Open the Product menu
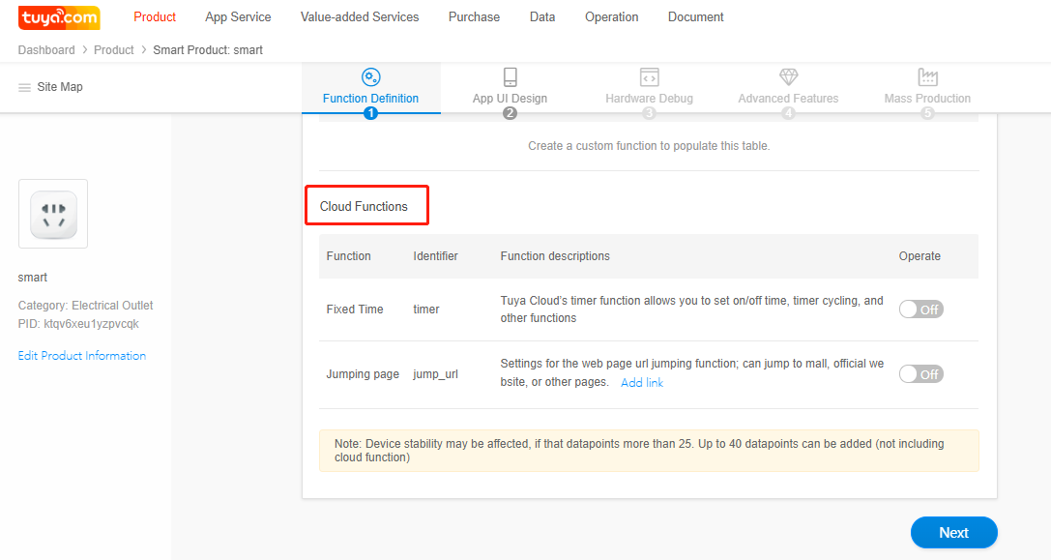The image size is (1051, 560). tap(155, 17)
